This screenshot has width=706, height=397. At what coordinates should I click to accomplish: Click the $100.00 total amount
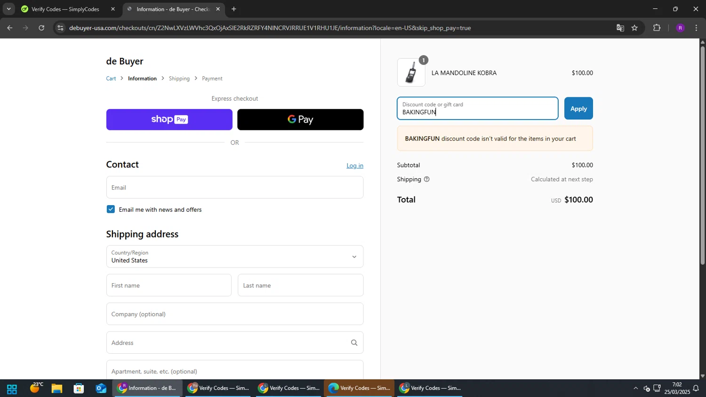pyautogui.click(x=578, y=199)
